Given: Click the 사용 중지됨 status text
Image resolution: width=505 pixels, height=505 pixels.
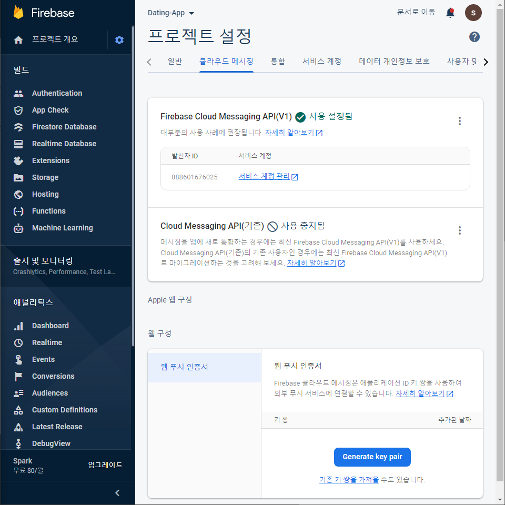Looking at the screenshot, I should tap(303, 226).
